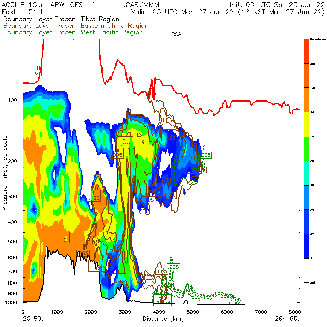Viewport: 327px width, 327px height.
Task: Click the 0 km distance tick label
Action: (23, 312)
